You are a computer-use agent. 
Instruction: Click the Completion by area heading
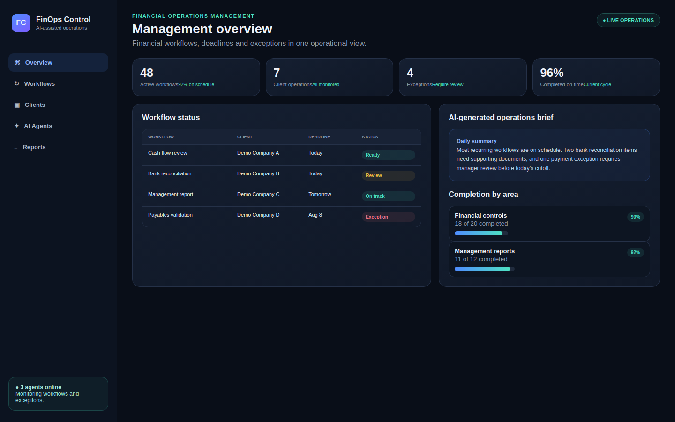pyautogui.click(x=483, y=194)
